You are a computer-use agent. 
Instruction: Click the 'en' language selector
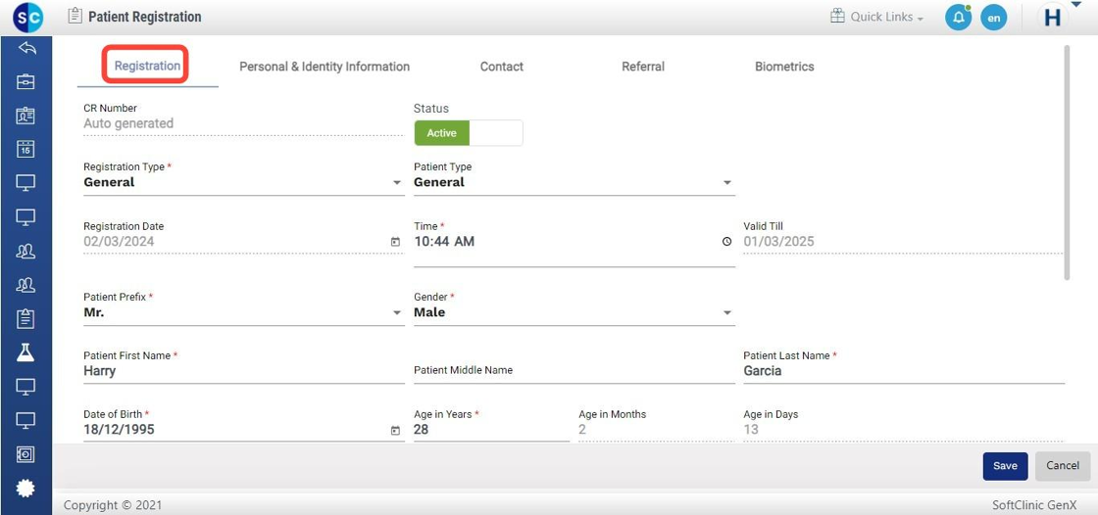click(993, 18)
